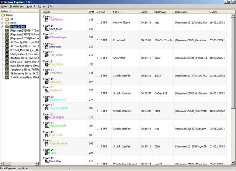Sort list by Version column header
236x171 pixels.
click(x=103, y=12)
